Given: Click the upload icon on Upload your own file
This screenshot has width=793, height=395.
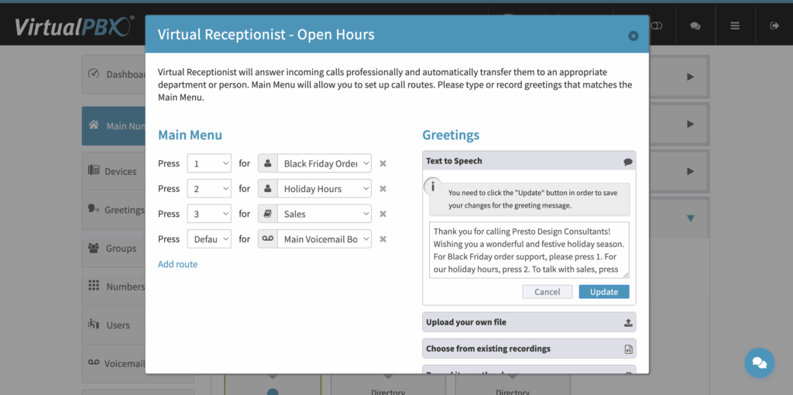Looking at the screenshot, I should (628, 323).
